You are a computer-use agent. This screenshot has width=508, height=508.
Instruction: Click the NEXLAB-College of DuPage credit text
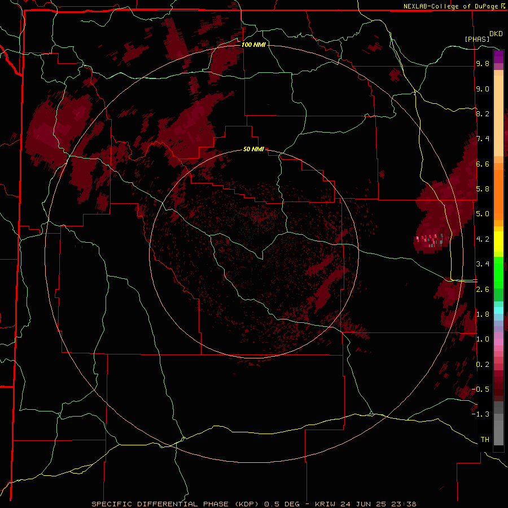(454, 6)
